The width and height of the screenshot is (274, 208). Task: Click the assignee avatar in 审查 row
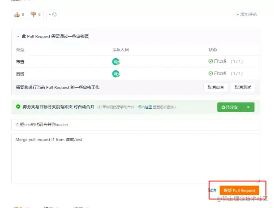[x=116, y=62]
